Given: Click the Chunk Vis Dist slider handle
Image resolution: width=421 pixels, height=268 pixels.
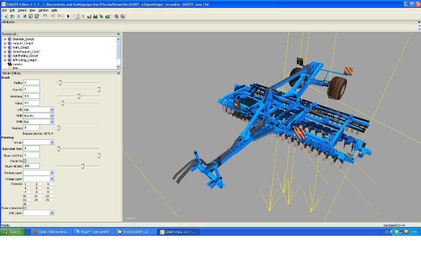Looking at the screenshot, I should [83, 166].
